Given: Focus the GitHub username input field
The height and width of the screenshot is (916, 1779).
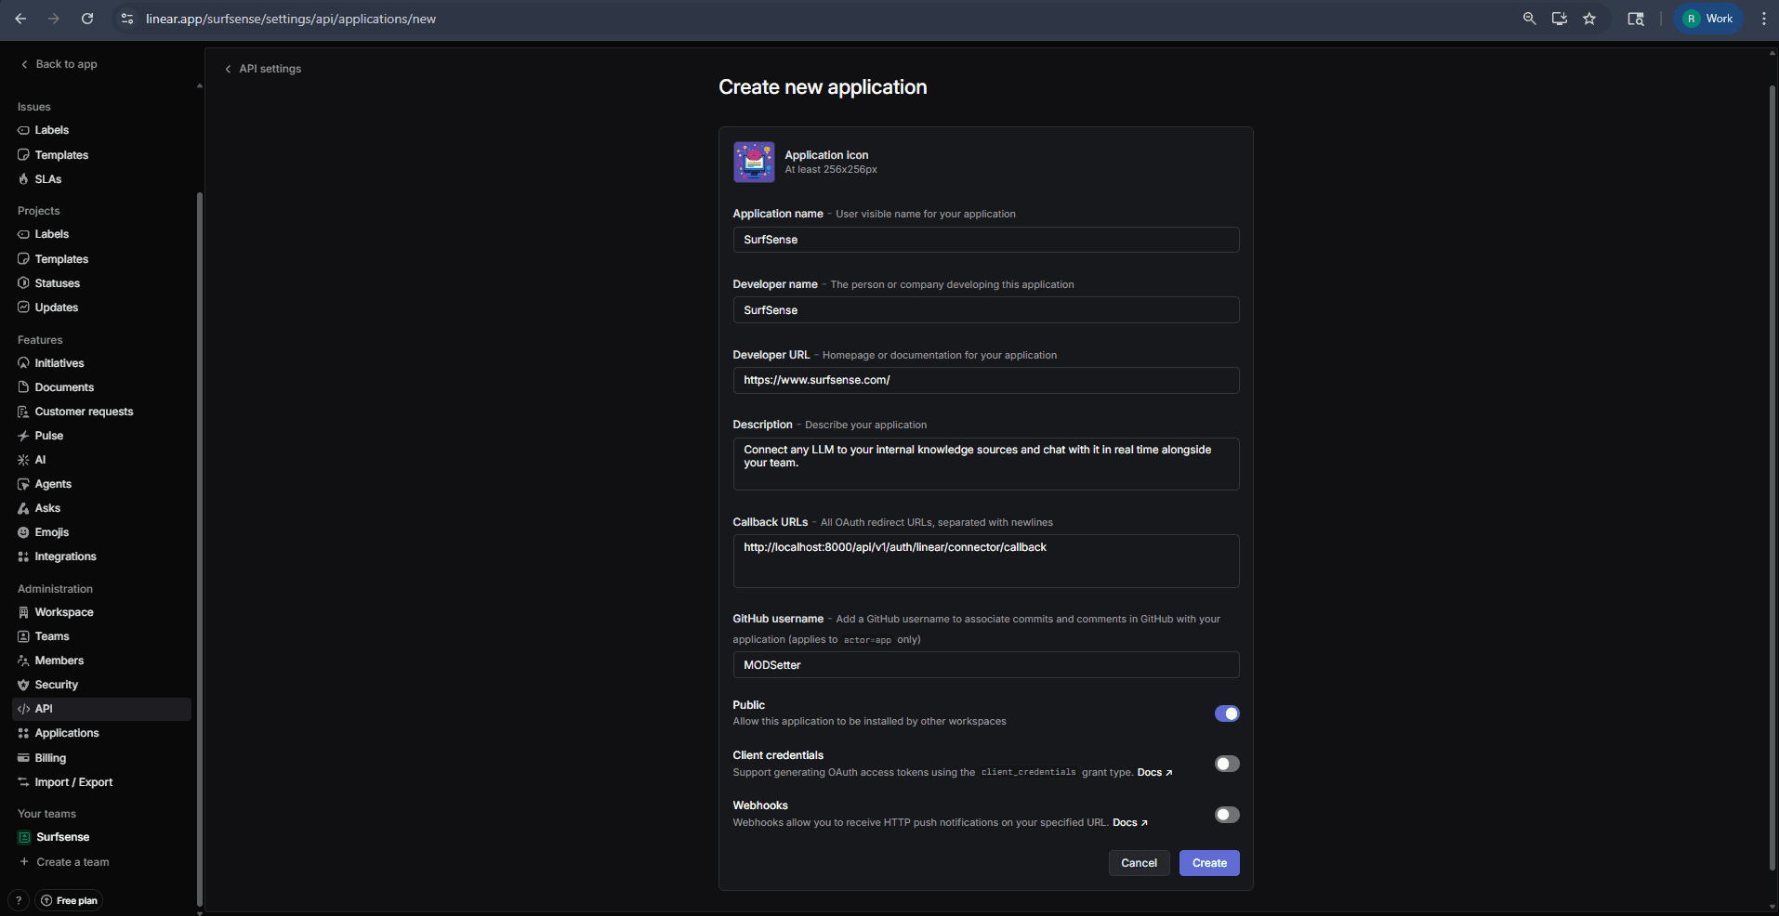Looking at the screenshot, I should [985, 664].
